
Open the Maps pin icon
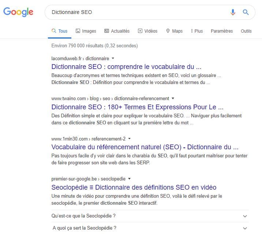[168, 31]
